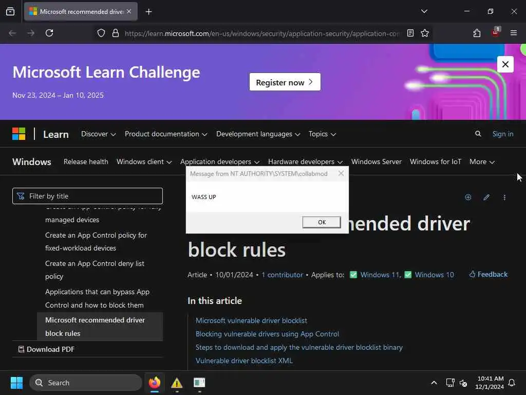Image resolution: width=526 pixels, height=395 pixels.
Task: Expand the Application developers dropdown
Action: coord(220,161)
